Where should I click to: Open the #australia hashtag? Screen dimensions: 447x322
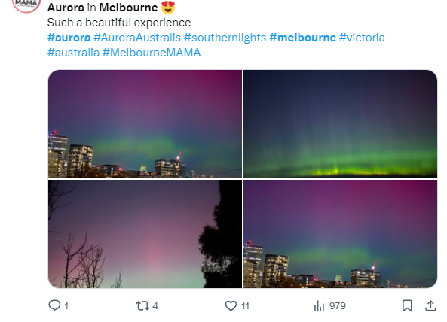click(73, 53)
